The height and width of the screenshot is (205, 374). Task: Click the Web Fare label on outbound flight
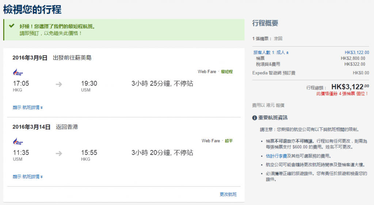pos(207,72)
